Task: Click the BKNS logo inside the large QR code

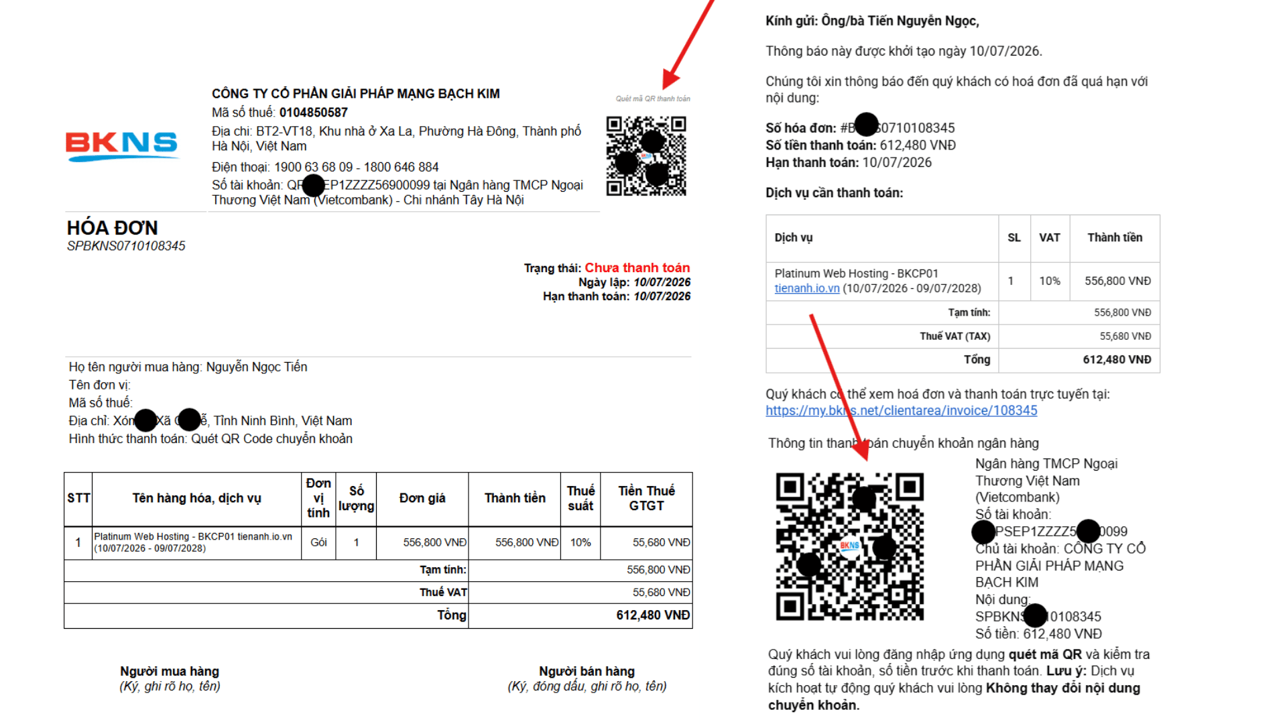Action: (849, 546)
